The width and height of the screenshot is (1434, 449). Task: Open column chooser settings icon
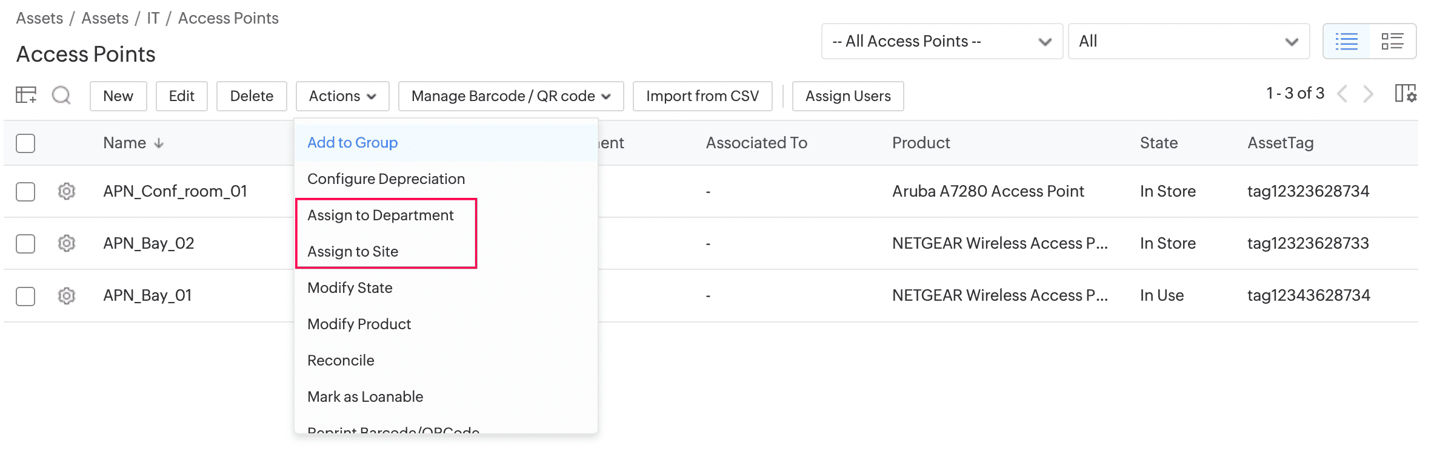(x=1405, y=94)
